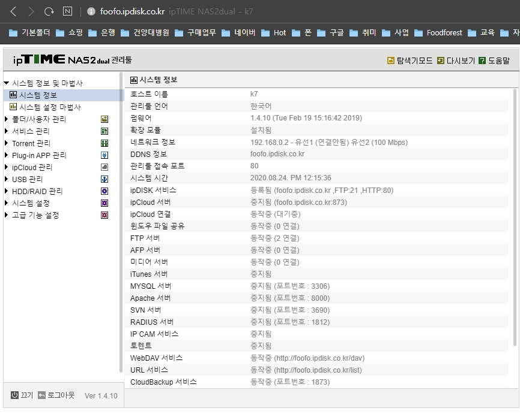The image size is (520, 414).
Task: Click the 끄기 power icon
Action: pos(14,395)
